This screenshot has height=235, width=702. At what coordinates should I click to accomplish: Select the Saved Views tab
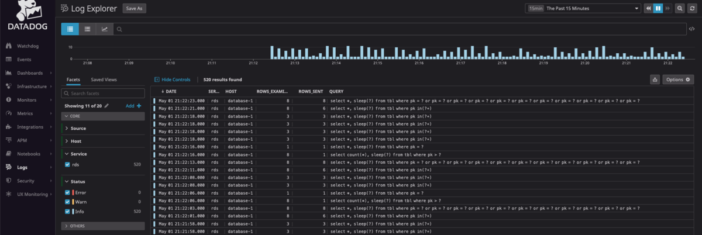tap(103, 80)
